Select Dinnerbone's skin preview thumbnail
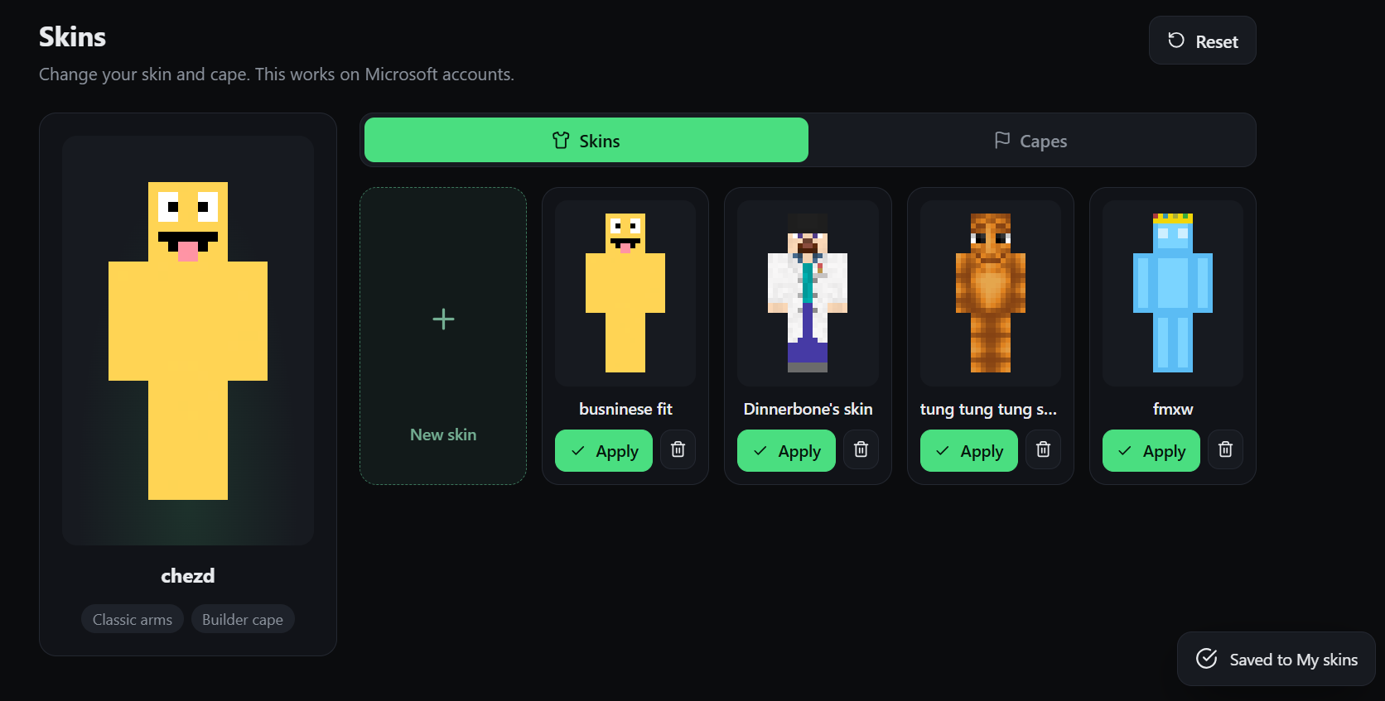 tap(808, 293)
